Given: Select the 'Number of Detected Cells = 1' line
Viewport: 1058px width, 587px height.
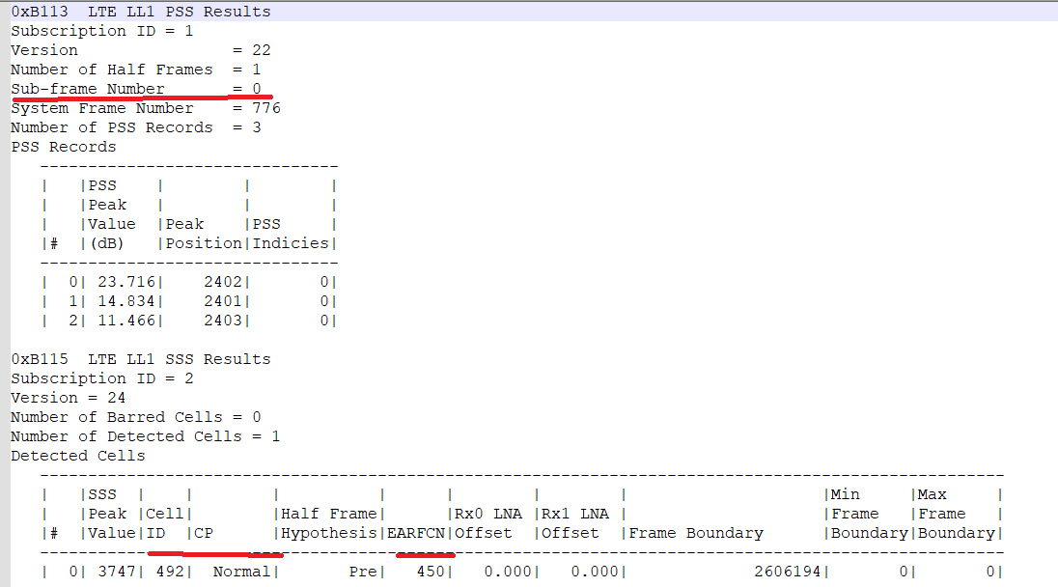Looking at the screenshot, I should pyautogui.click(x=145, y=436).
